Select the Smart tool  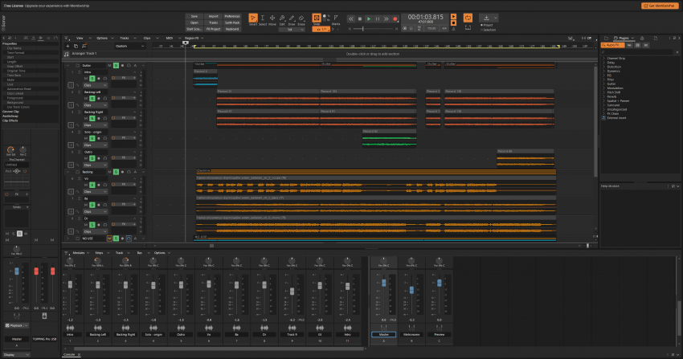tap(253, 18)
